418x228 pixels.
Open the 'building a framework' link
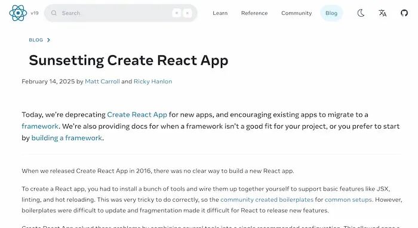point(67,138)
